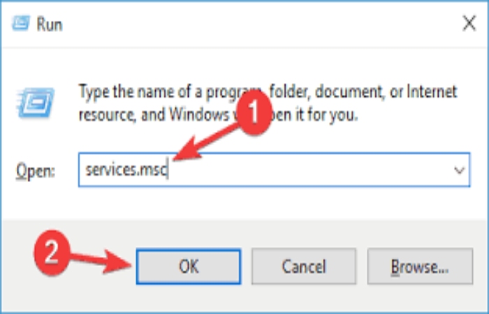Click the small Run icon in title bar

pyautogui.click(x=20, y=24)
